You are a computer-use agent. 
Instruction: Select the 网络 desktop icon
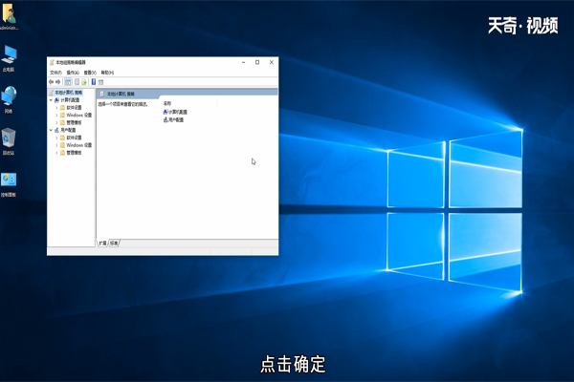[x=9, y=99]
